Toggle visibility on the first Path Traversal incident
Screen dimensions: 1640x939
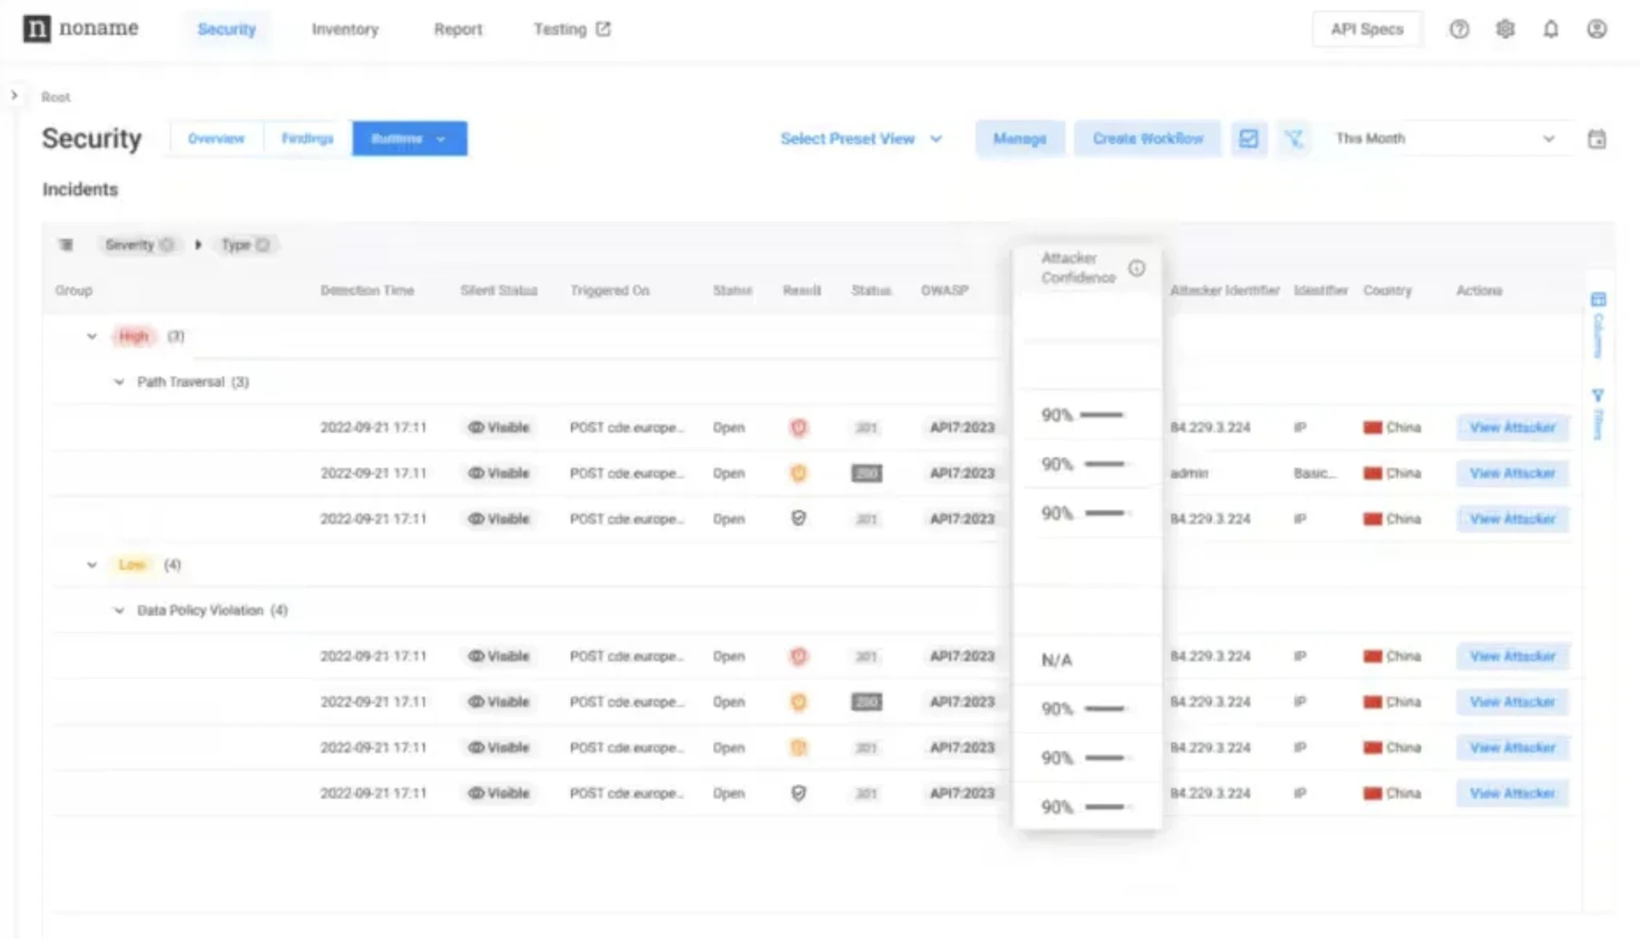(499, 427)
